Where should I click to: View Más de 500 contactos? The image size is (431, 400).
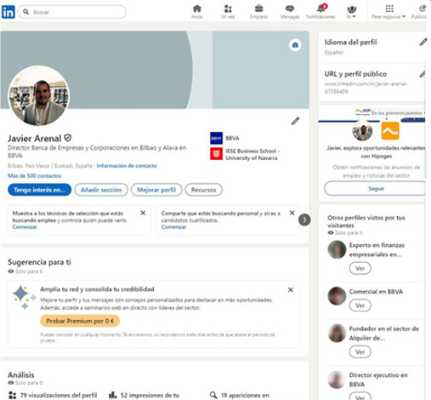(x=35, y=176)
